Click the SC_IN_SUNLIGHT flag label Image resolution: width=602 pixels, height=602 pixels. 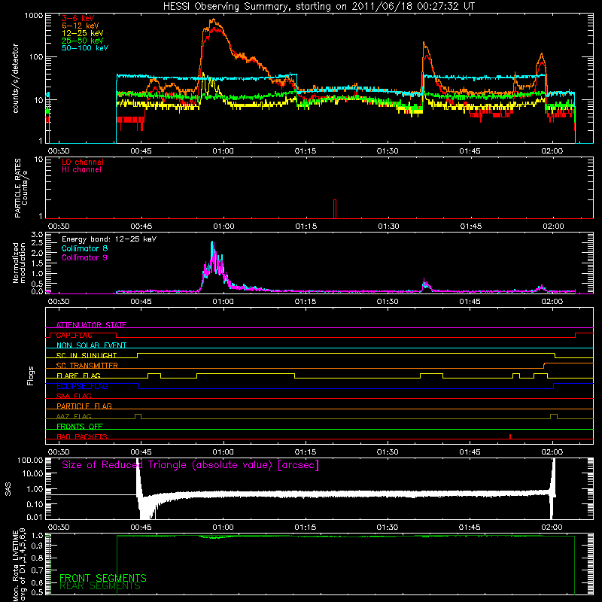click(x=87, y=355)
